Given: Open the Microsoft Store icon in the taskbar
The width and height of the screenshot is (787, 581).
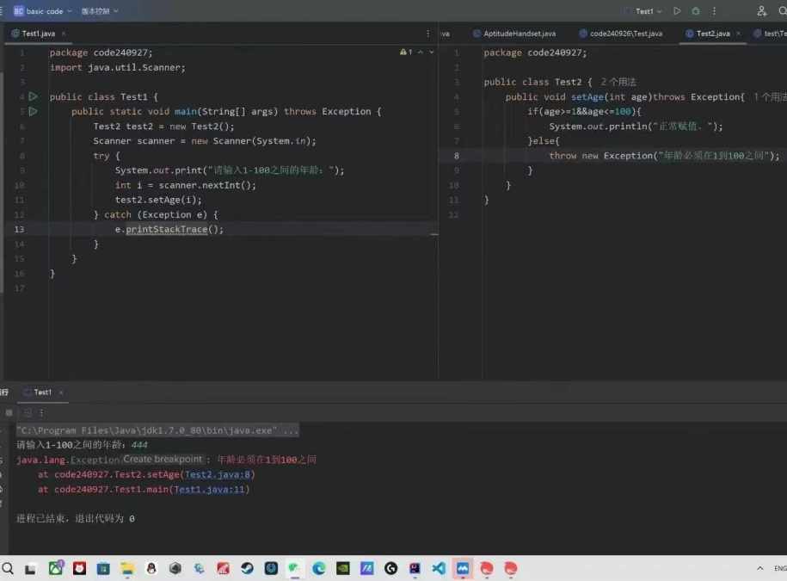Looking at the screenshot, I should tap(103, 568).
